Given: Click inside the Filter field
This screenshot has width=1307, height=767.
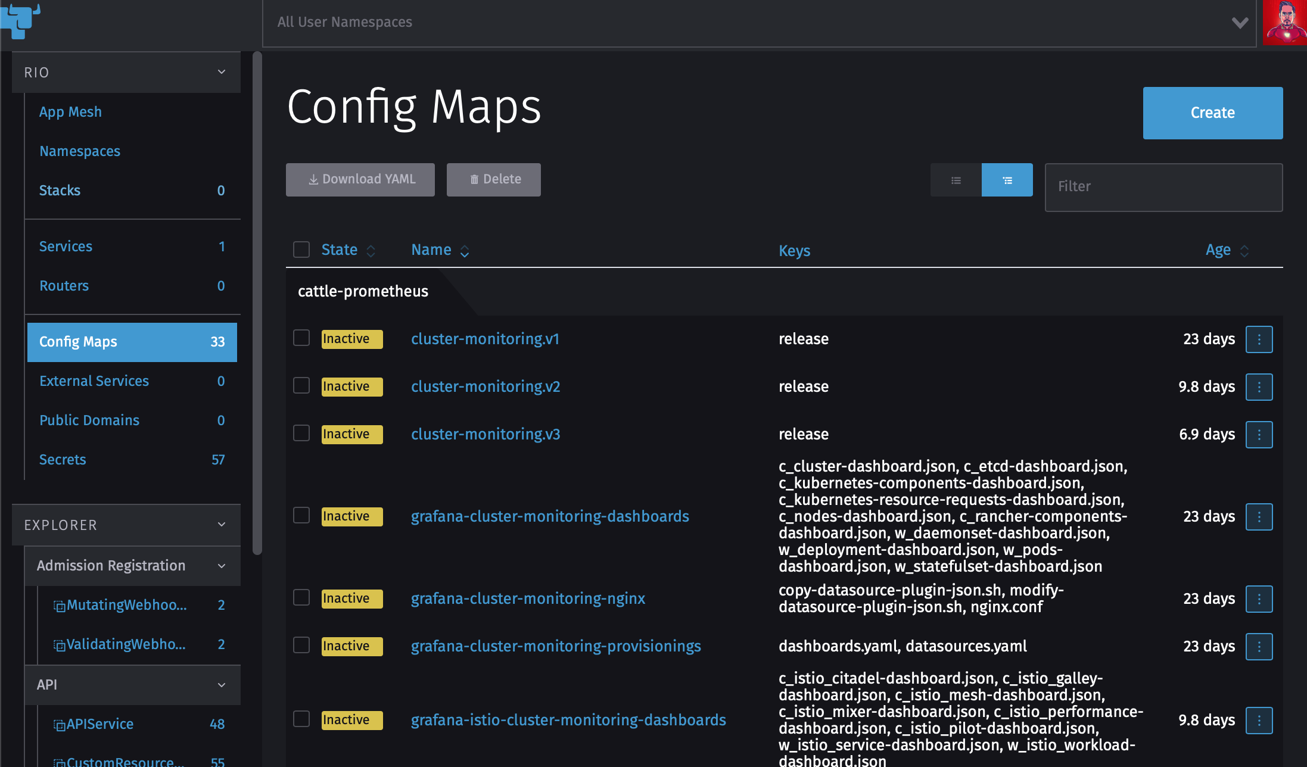Looking at the screenshot, I should tap(1163, 187).
